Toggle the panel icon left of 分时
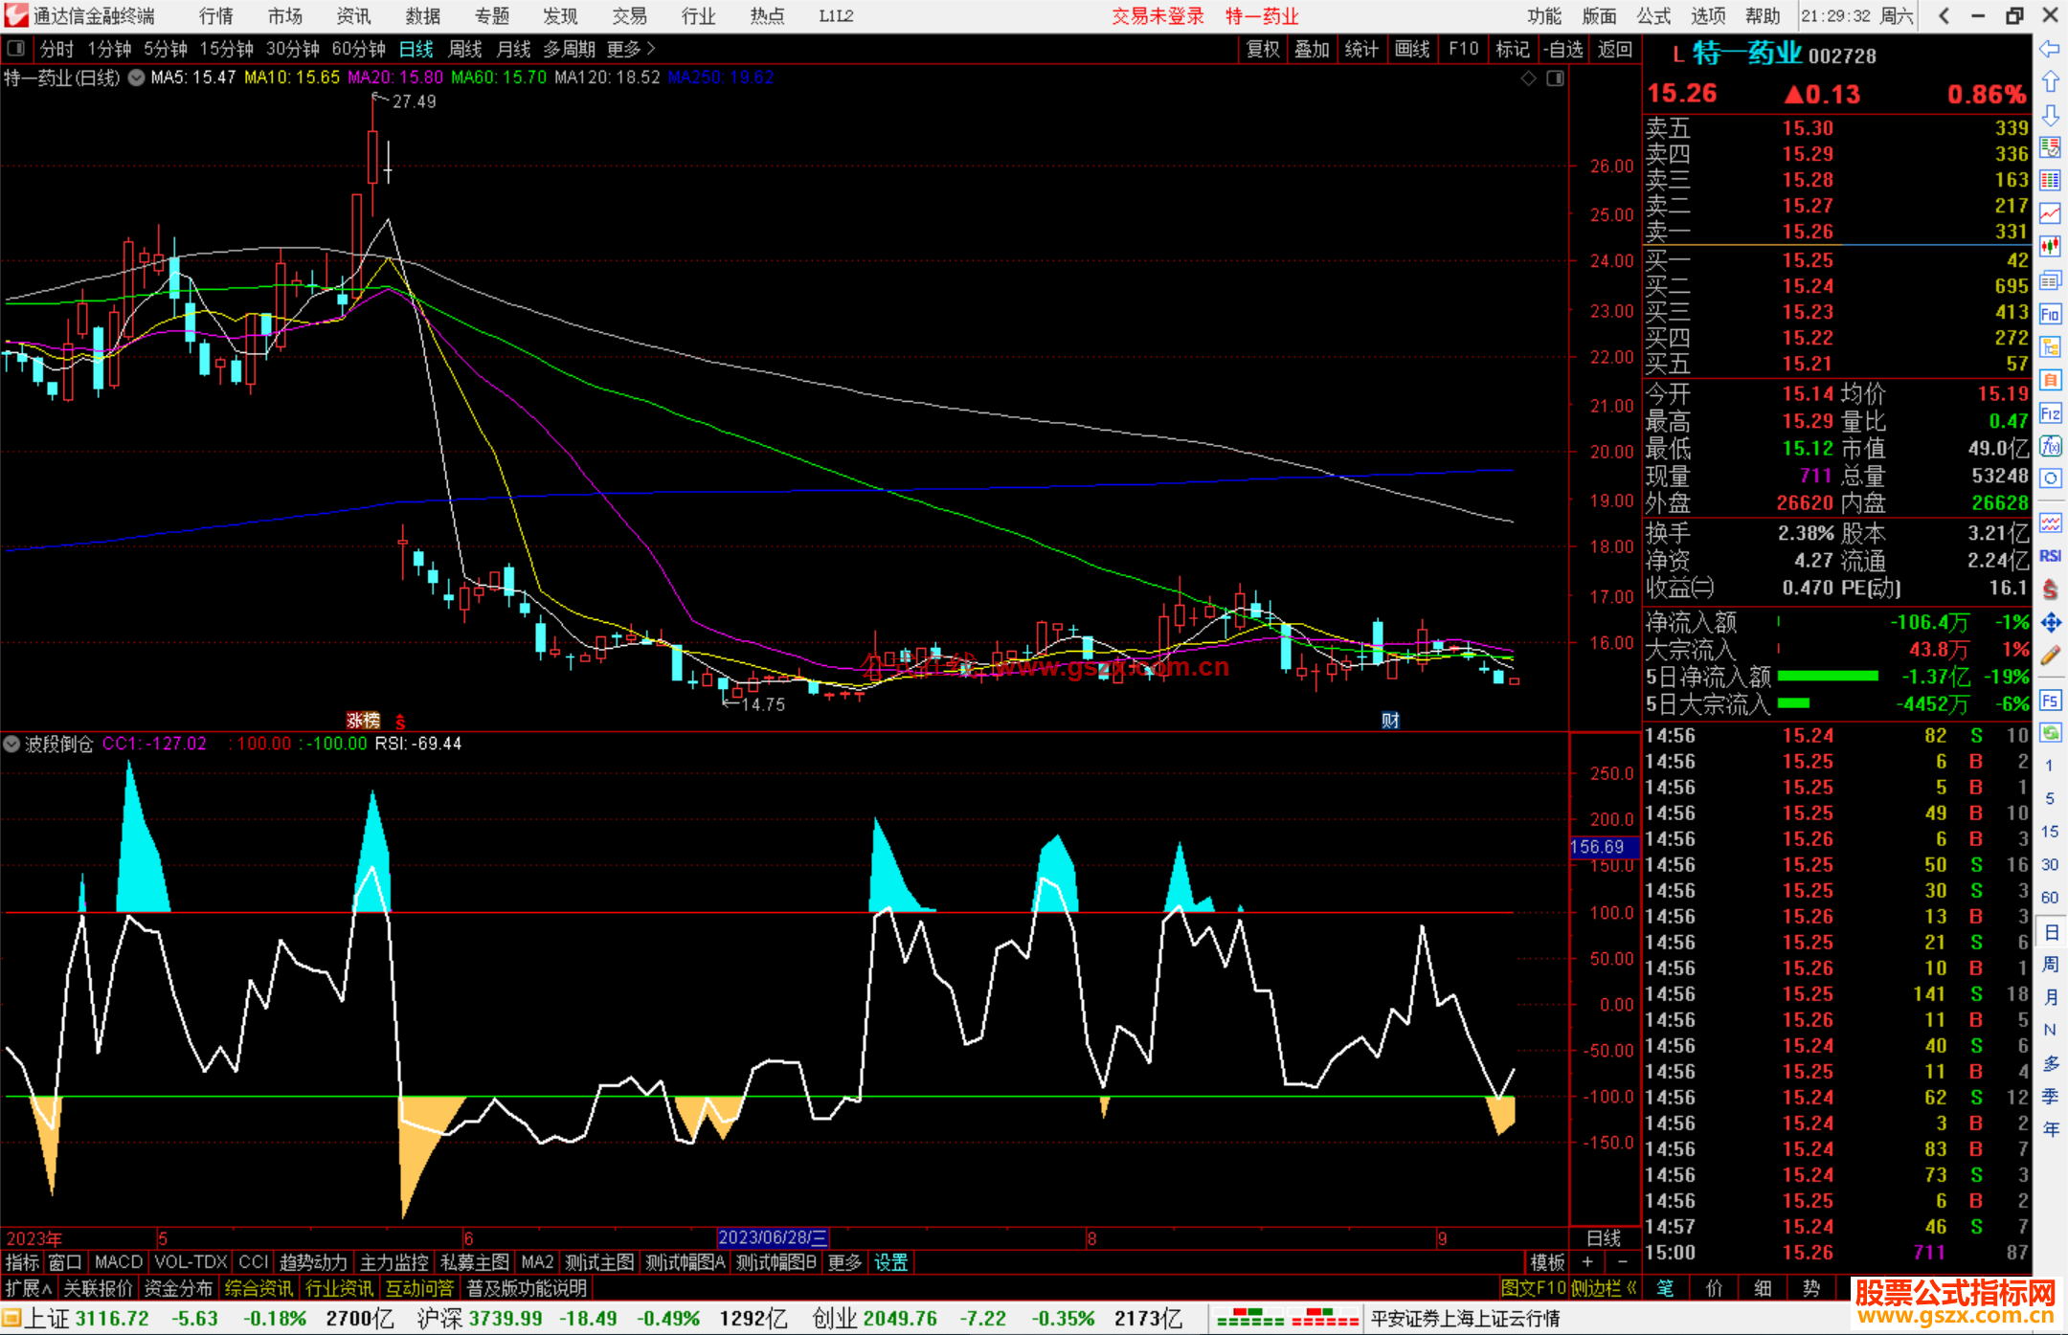The image size is (2068, 1335). [x=16, y=48]
